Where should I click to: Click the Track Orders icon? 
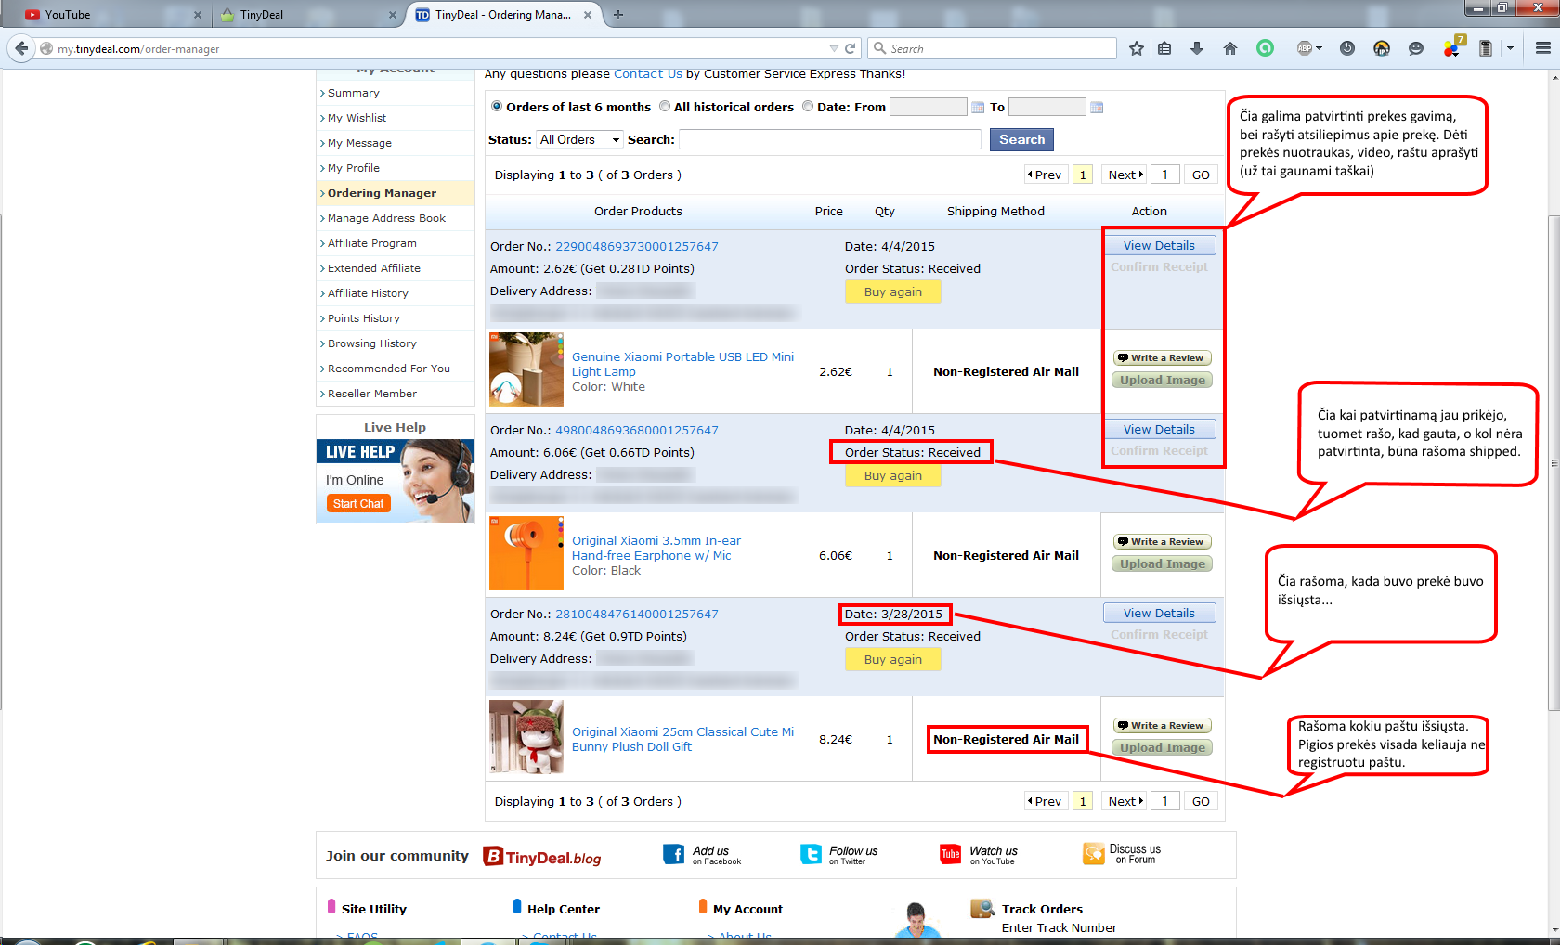(x=982, y=909)
